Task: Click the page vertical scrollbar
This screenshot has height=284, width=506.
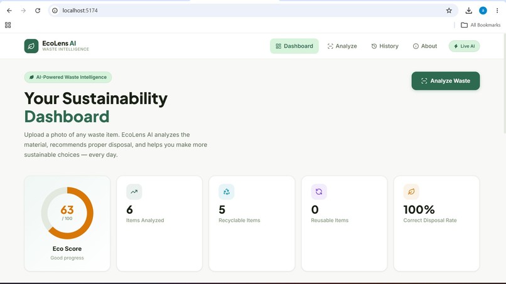Action: [x=505, y=83]
